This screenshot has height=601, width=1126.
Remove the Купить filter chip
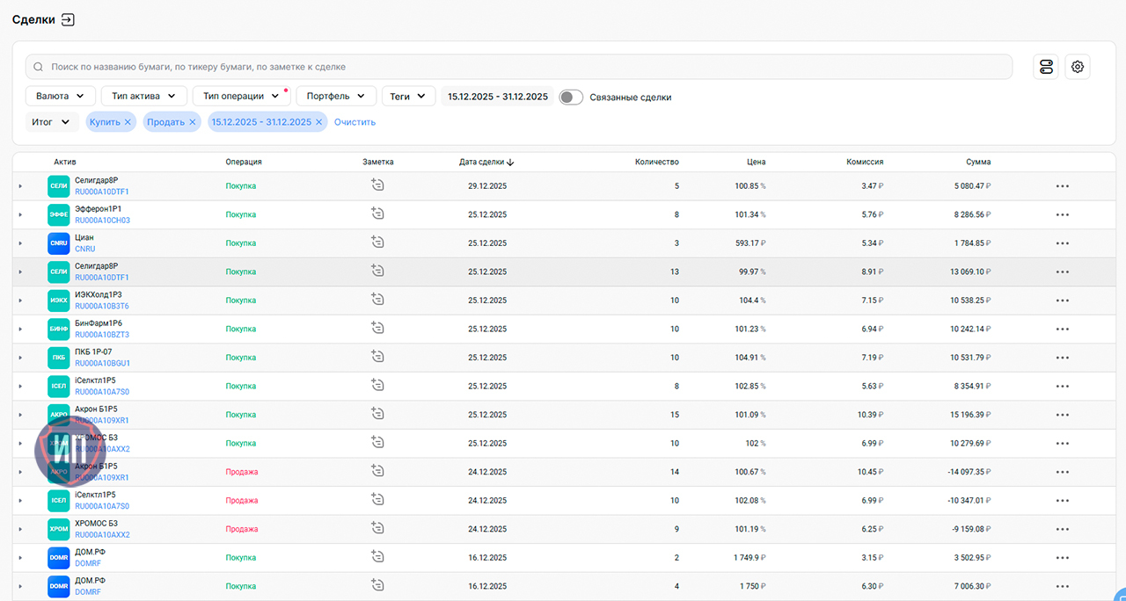(128, 122)
